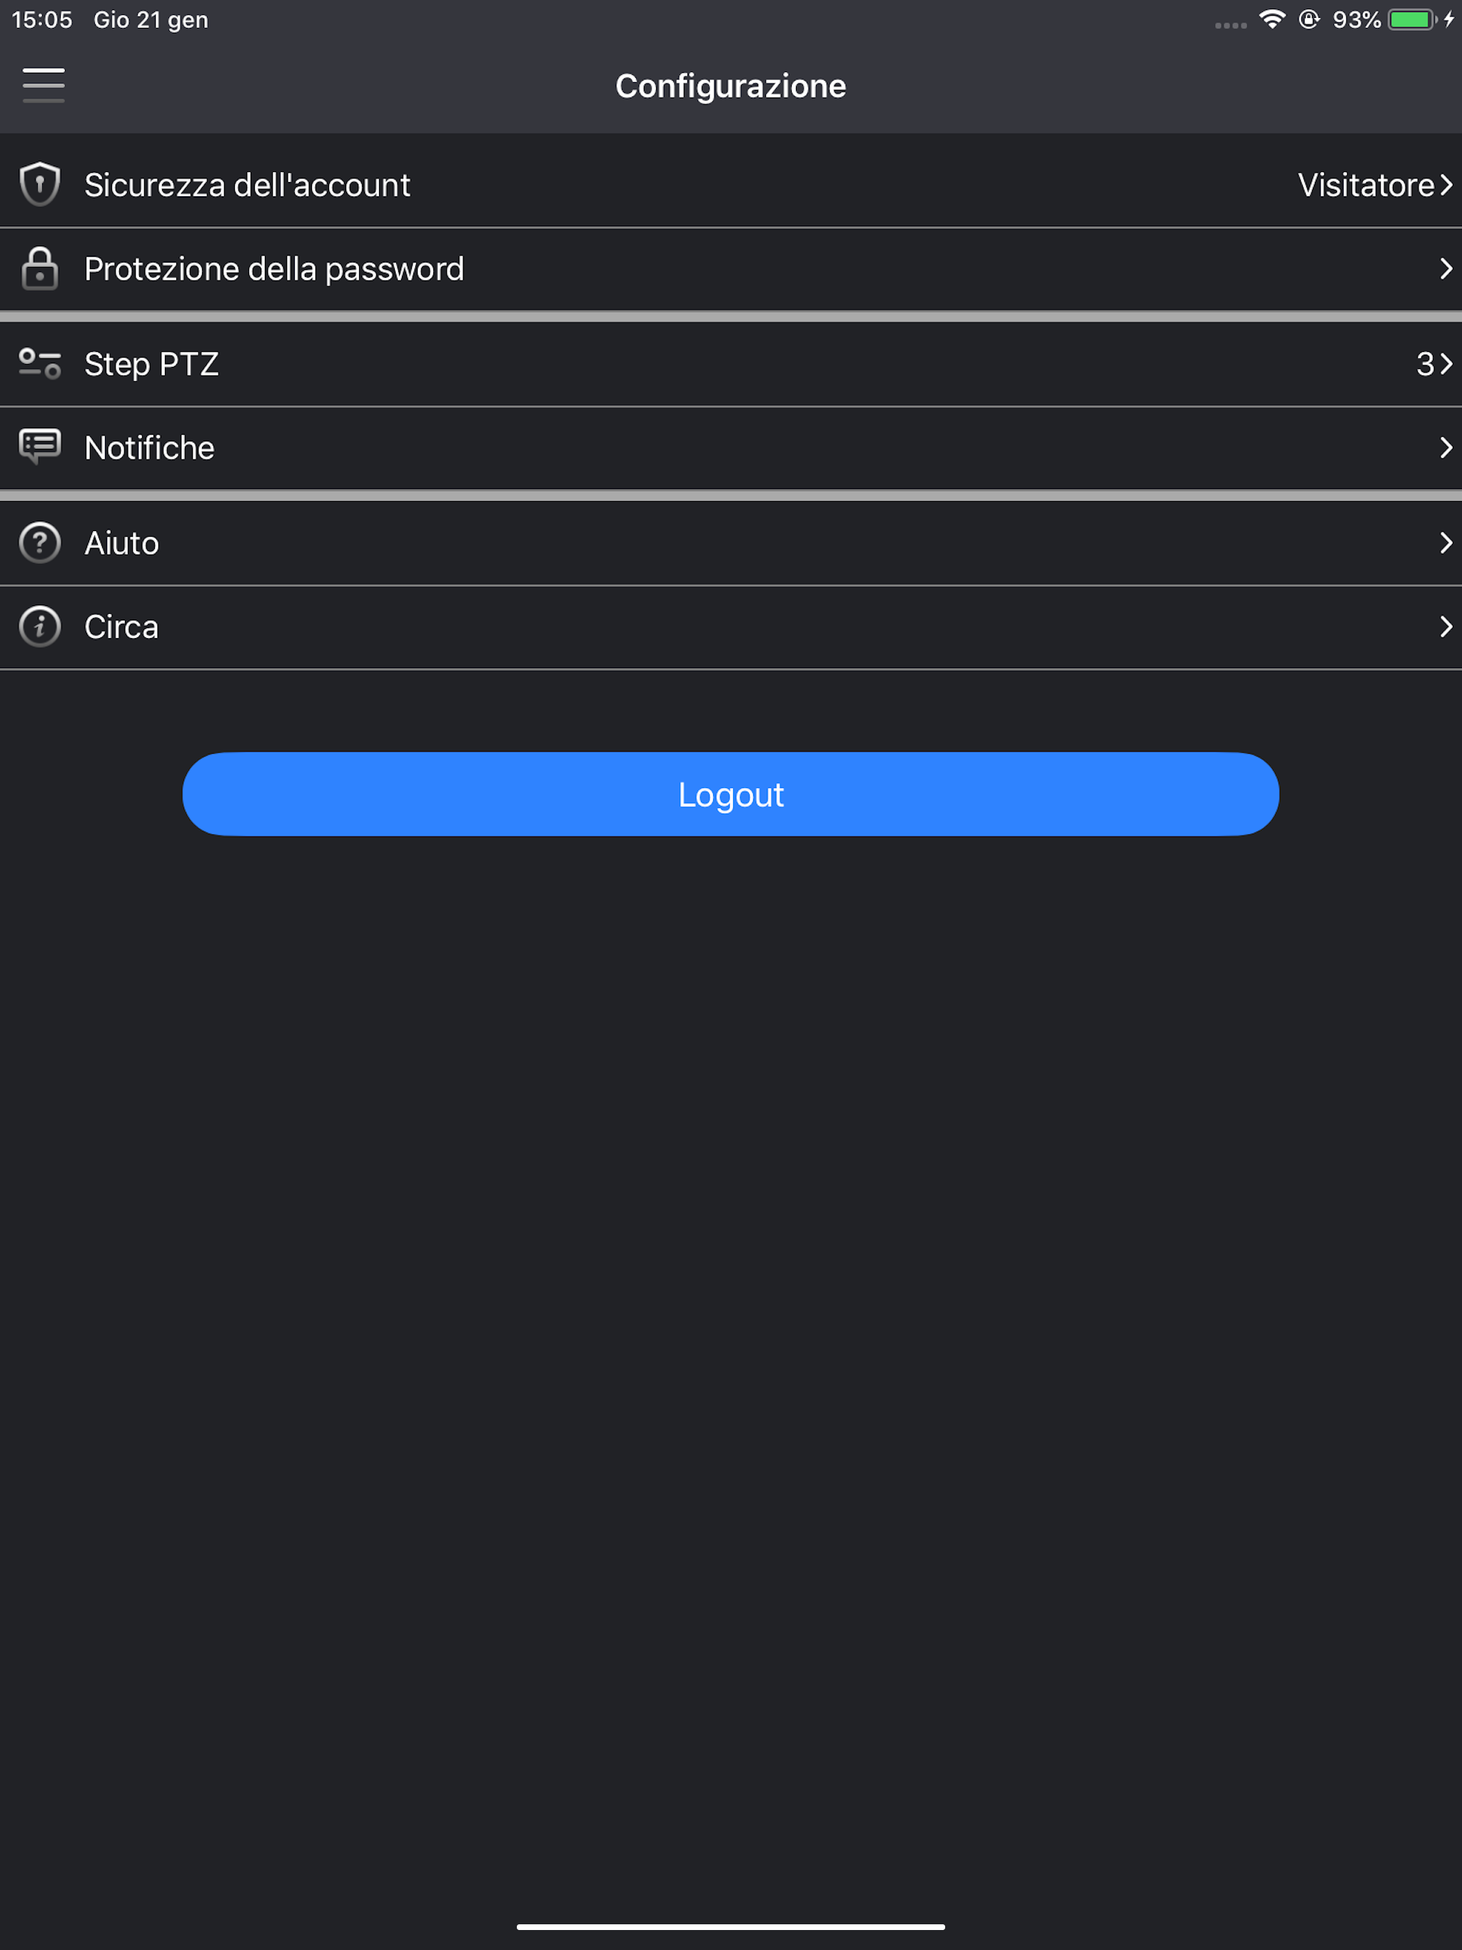Tap the battery icon in status bar
Image resolution: width=1462 pixels, height=1950 pixels.
[1413, 19]
